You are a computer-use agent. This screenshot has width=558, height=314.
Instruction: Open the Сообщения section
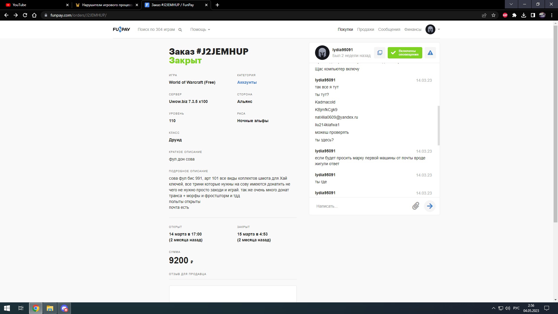389,29
